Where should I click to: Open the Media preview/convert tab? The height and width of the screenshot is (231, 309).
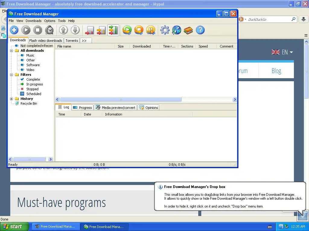tap(116, 108)
